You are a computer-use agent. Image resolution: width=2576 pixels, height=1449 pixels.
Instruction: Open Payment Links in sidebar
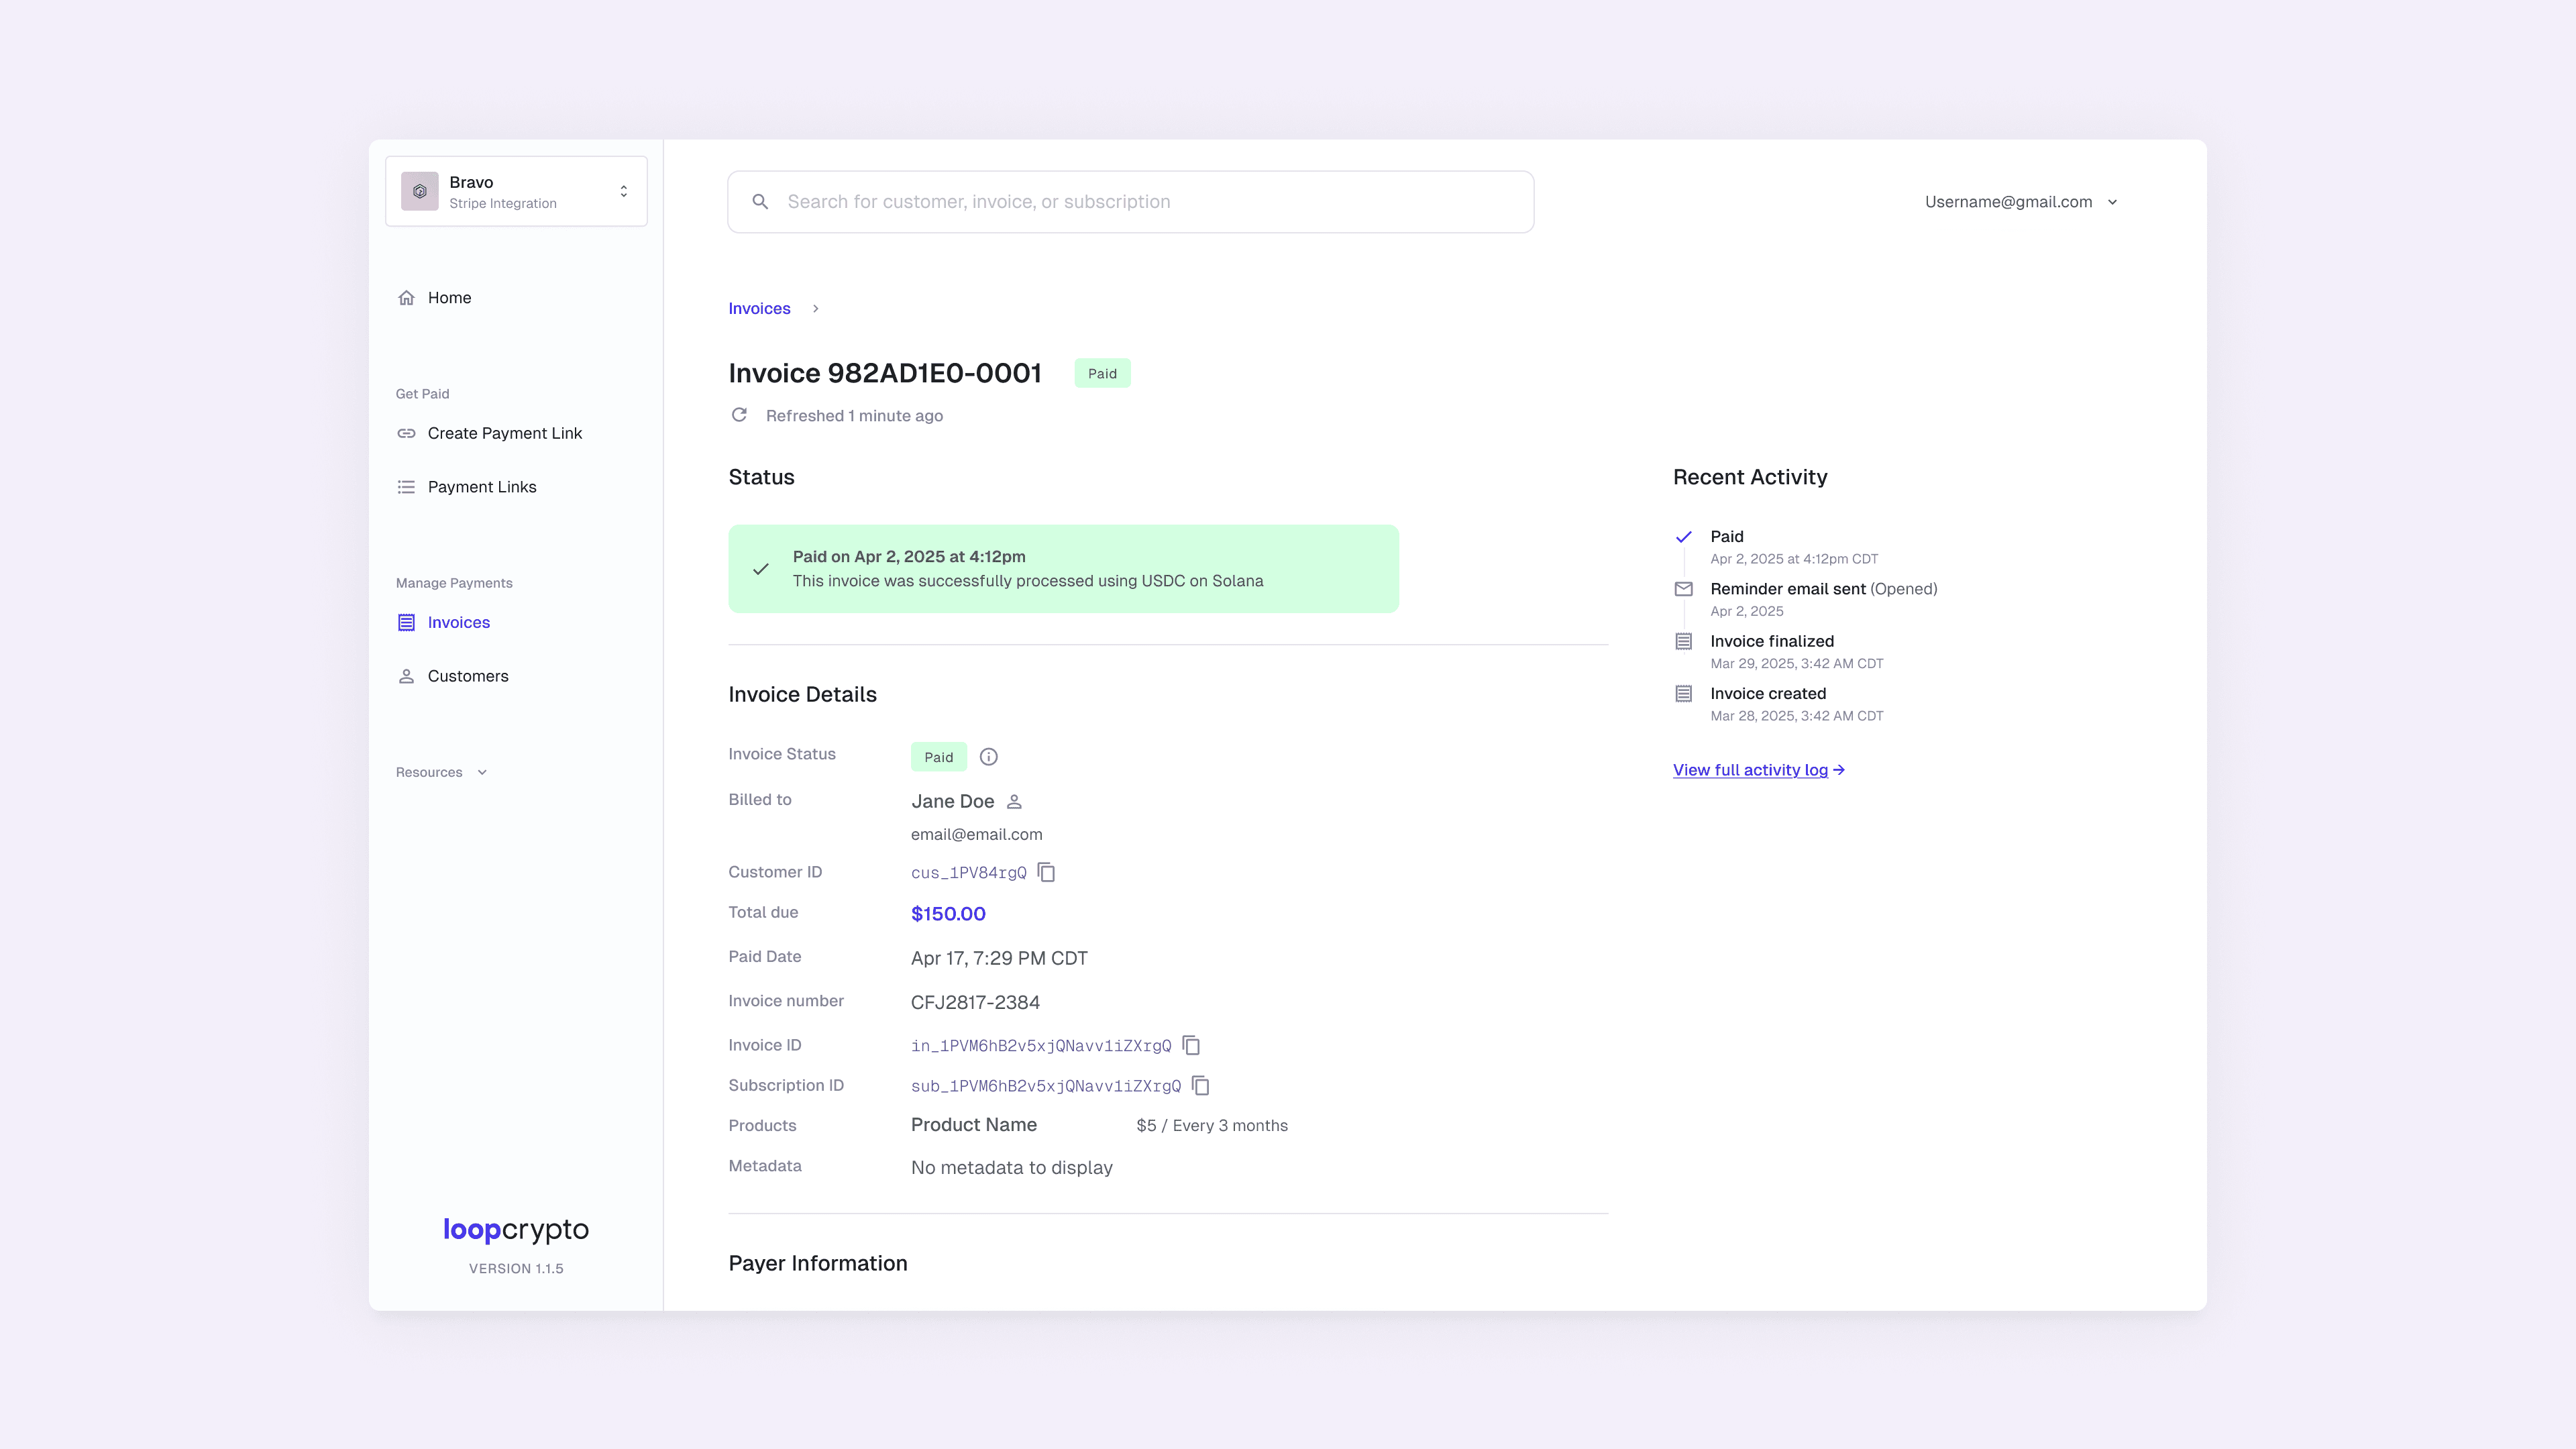point(481,487)
